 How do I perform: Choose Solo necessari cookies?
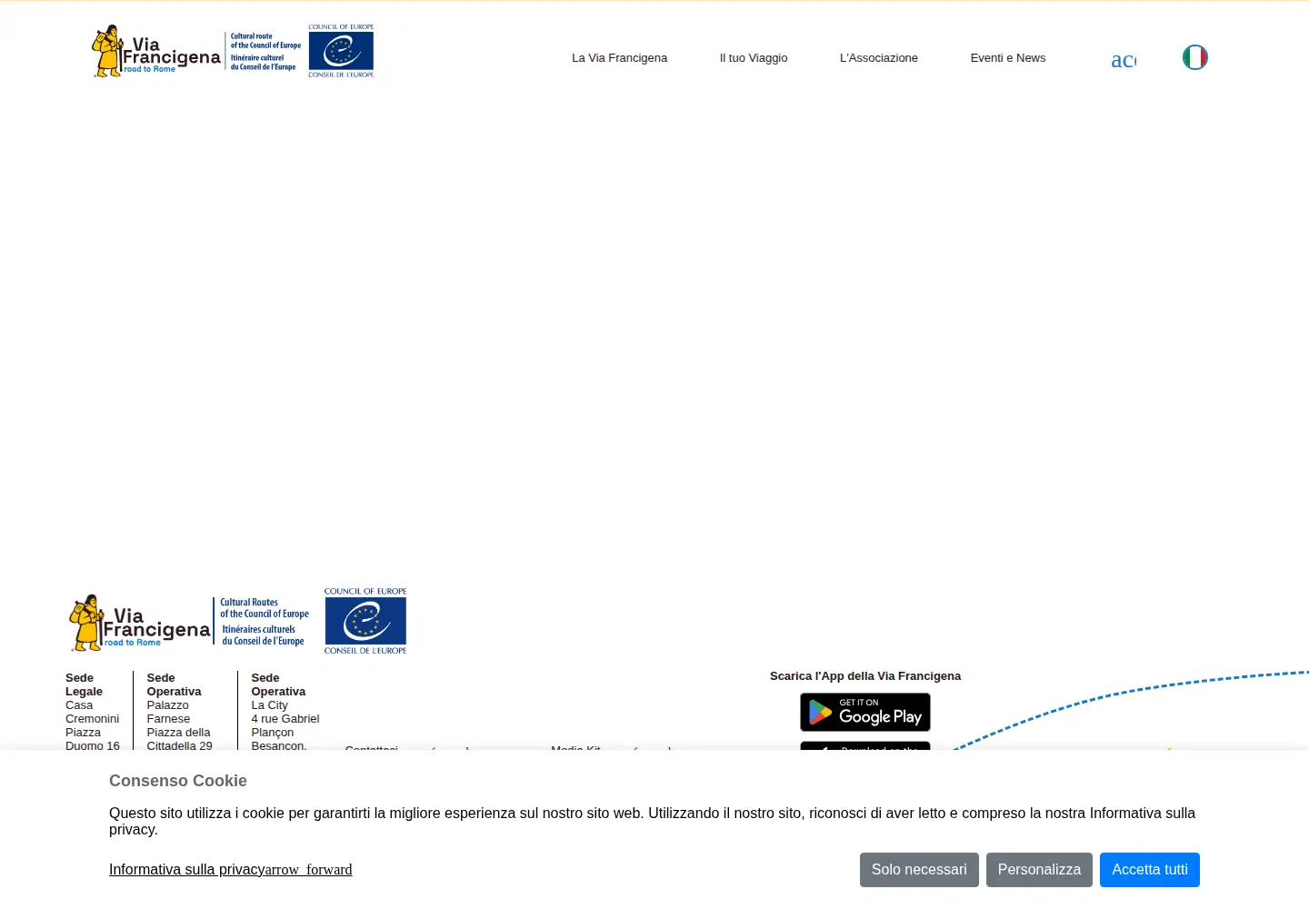point(919,870)
